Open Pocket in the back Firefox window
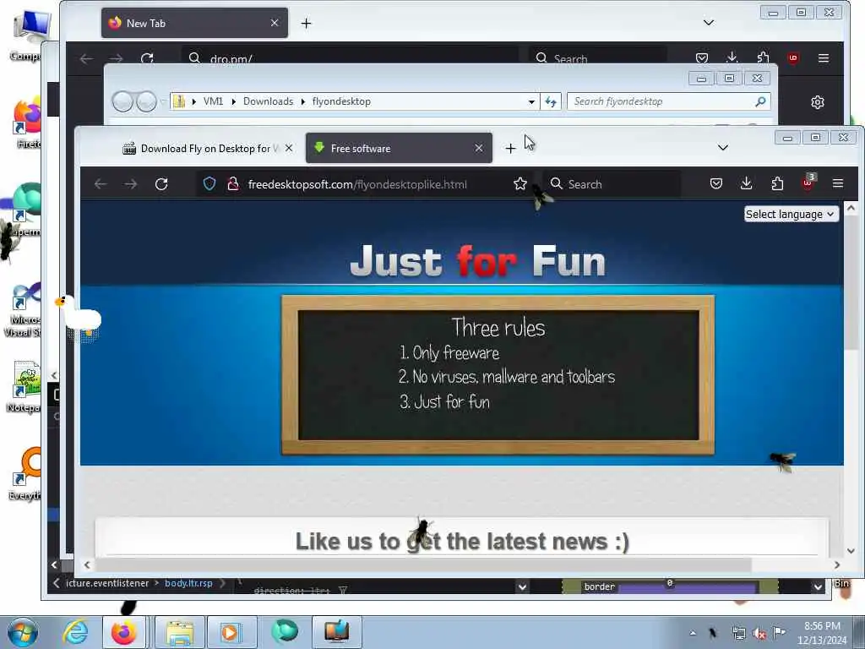The image size is (865, 649). pos(701,57)
